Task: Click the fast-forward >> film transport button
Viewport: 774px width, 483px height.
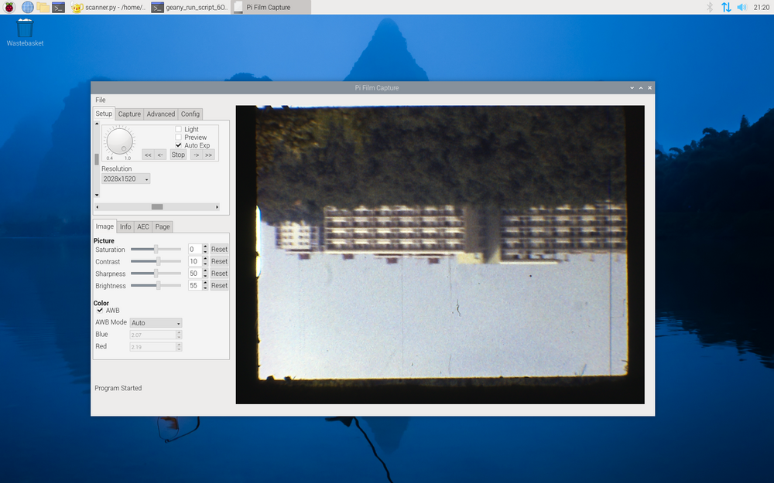Action: 208,155
